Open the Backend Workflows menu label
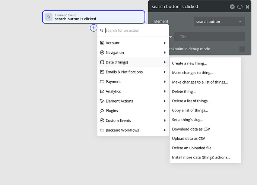The height and width of the screenshot is (185, 257). 122,130
